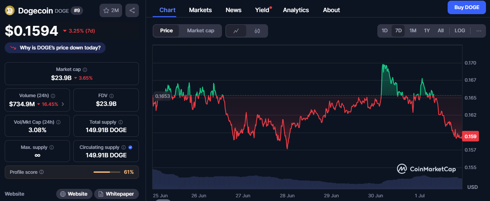Open the share icon button

tap(132, 10)
